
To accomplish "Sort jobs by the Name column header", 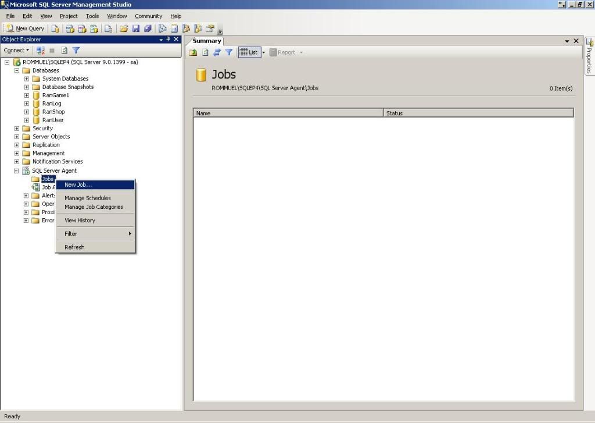I will click(288, 113).
